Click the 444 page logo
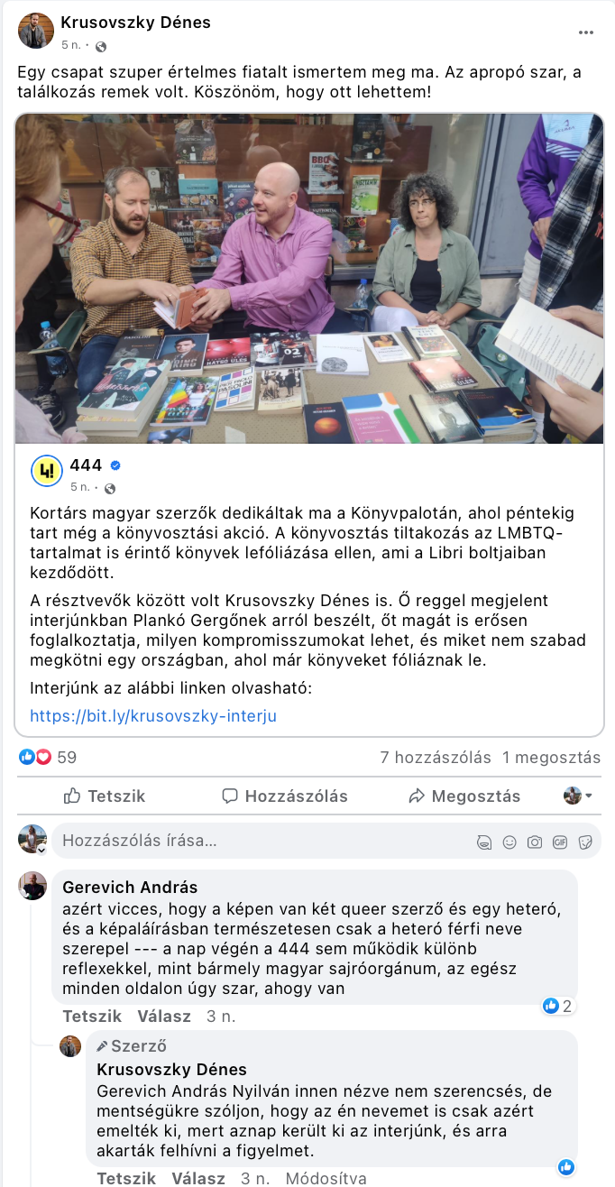 point(46,471)
